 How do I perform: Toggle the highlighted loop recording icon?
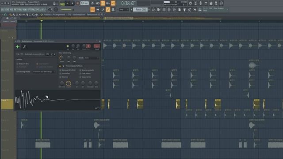[113, 3]
